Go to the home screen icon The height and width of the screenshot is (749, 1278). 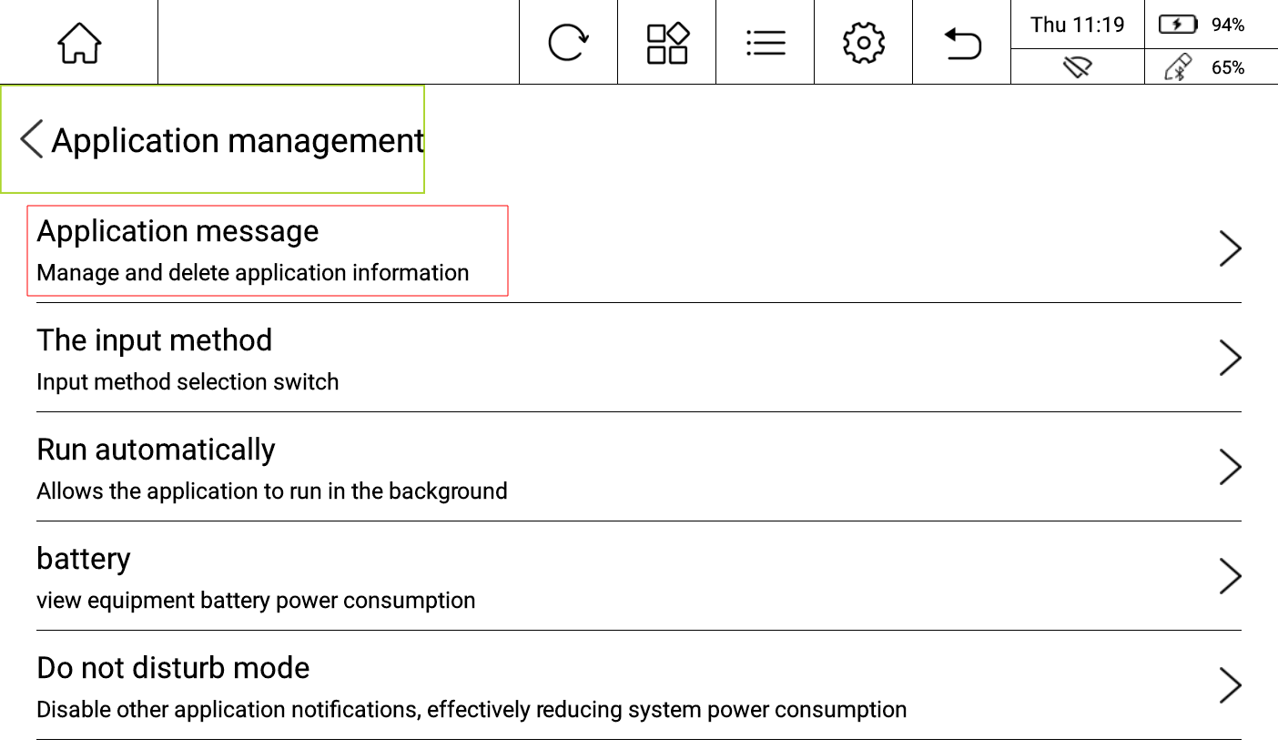click(79, 43)
